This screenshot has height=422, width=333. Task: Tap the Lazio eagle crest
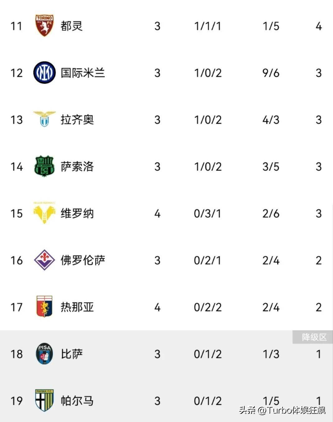pyautogui.click(x=44, y=119)
